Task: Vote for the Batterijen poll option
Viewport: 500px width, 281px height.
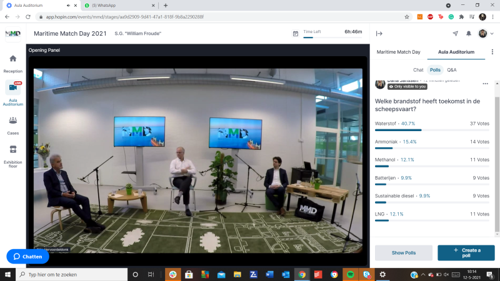Action: 432,180
